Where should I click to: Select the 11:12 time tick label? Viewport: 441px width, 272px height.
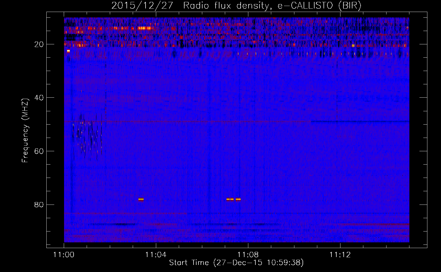[340, 255]
